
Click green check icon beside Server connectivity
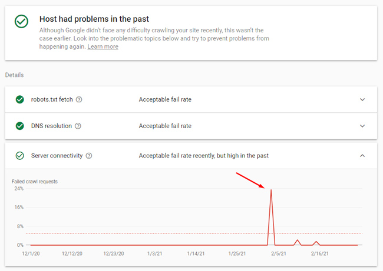coord(20,156)
